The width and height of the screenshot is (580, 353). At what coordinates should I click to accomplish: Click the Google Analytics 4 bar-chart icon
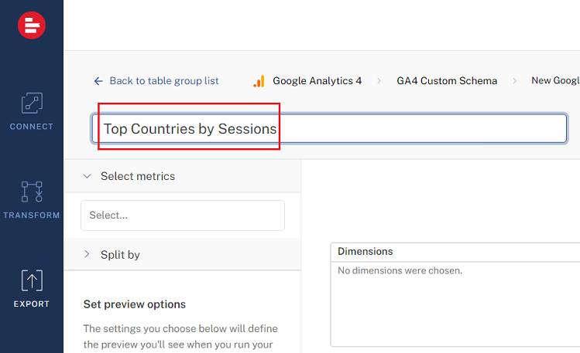(259, 81)
